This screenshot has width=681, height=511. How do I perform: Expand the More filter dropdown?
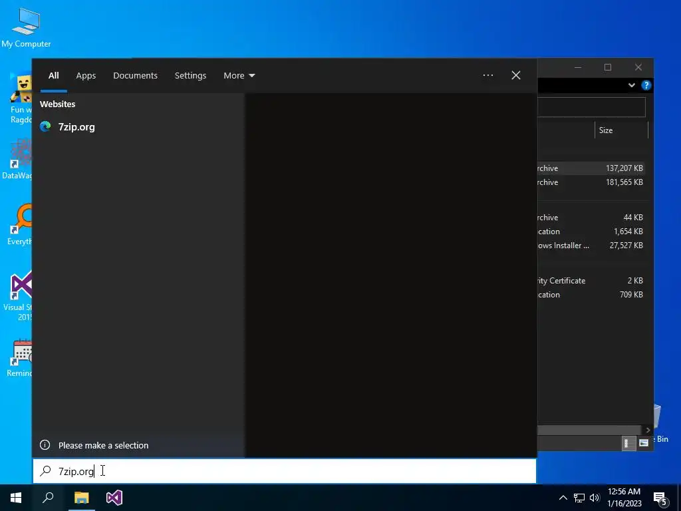(239, 76)
